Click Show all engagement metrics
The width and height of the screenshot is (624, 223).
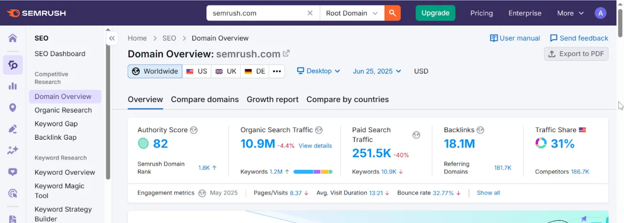pos(488,193)
